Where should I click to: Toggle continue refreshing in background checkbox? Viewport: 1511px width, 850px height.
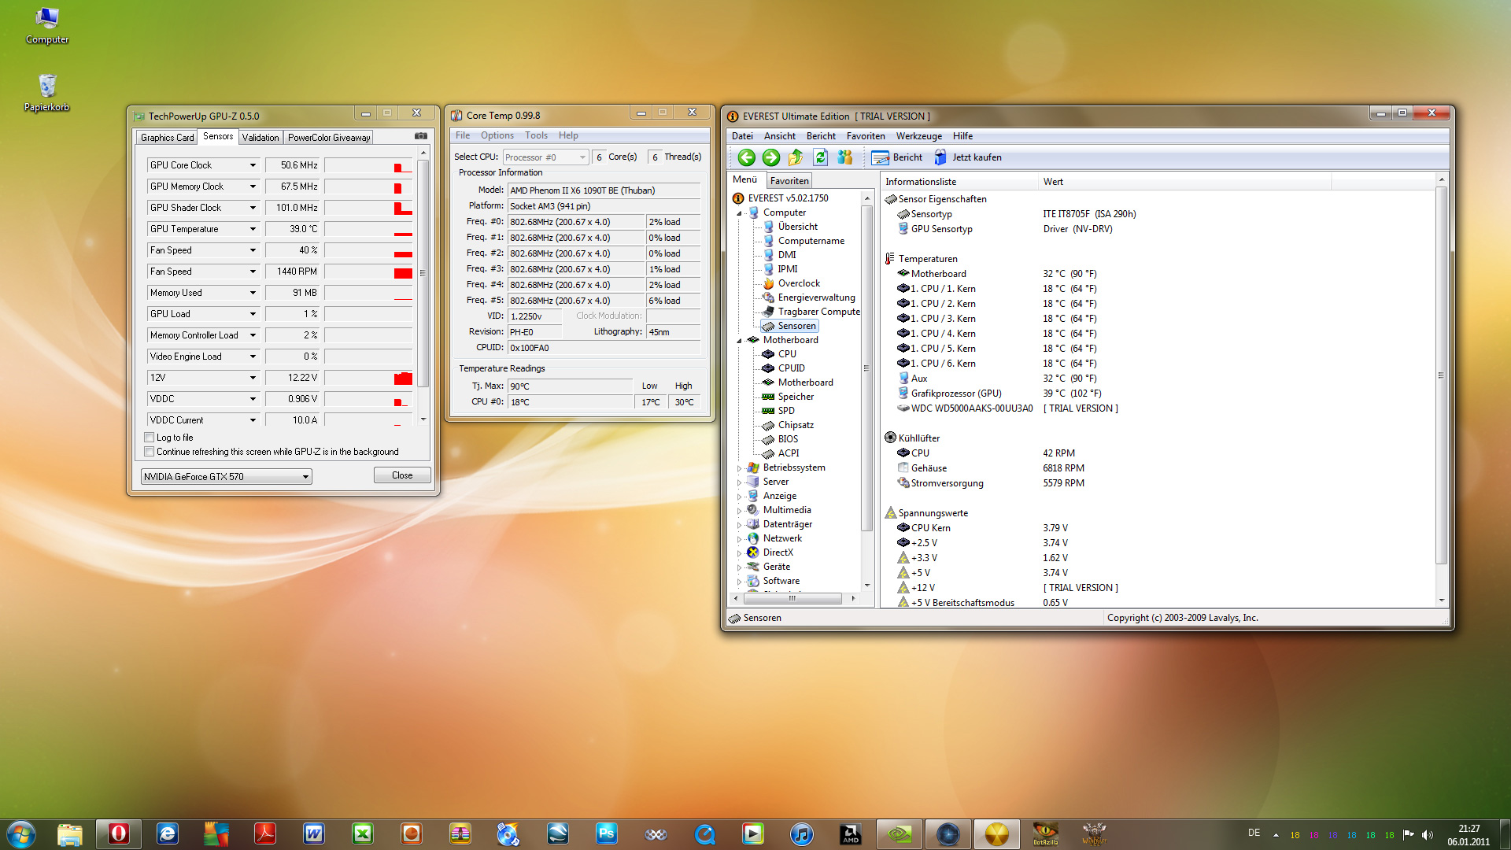coord(150,452)
